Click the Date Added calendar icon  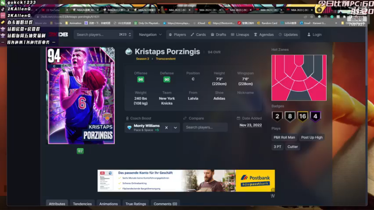tap(238, 118)
